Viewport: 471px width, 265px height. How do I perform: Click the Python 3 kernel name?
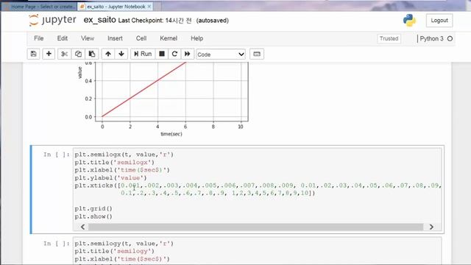pyautogui.click(x=432, y=38)
